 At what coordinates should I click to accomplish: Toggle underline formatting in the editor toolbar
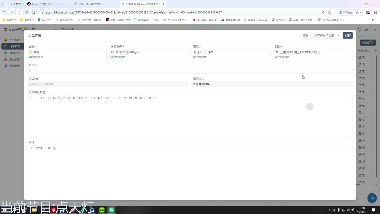(59, 98)
